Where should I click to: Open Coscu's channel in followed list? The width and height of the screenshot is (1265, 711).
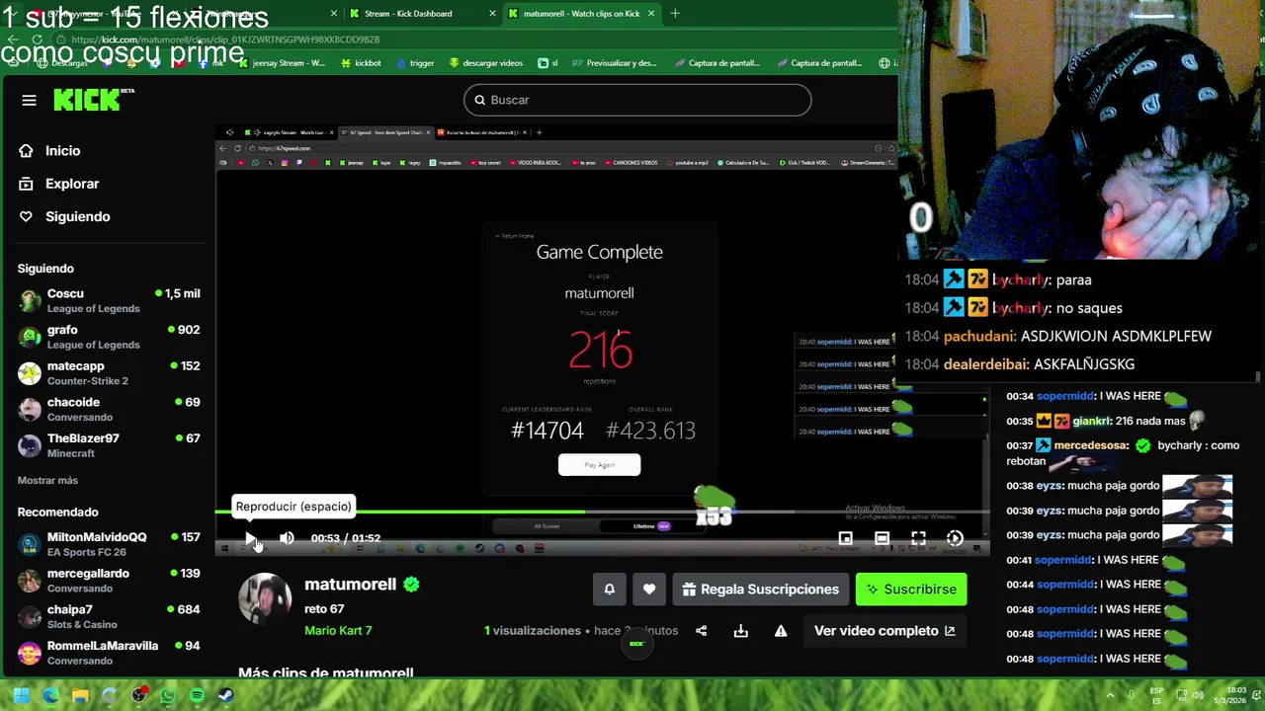[109, 300]
